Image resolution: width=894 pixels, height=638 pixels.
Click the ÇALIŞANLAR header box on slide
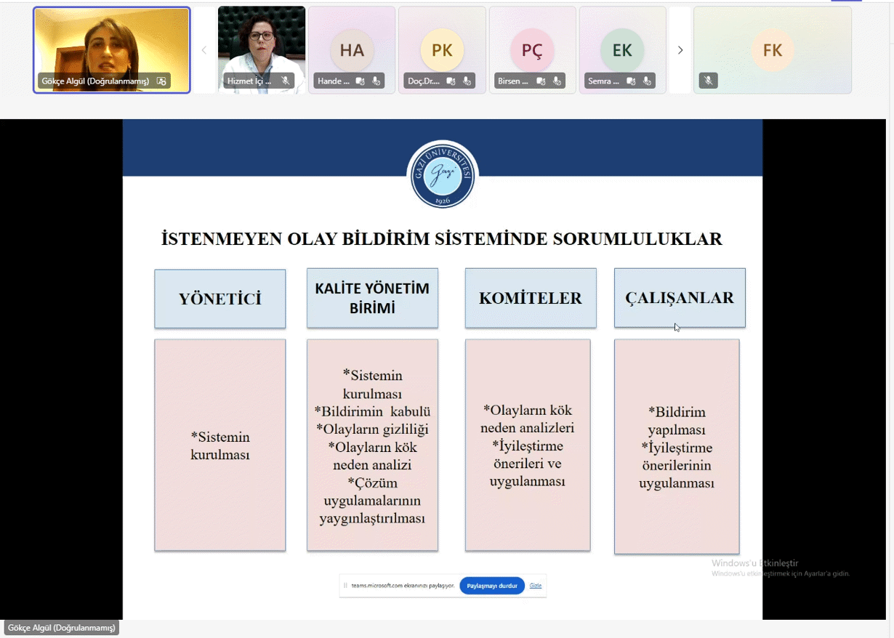pyautogui.click(x=680, y=298)
